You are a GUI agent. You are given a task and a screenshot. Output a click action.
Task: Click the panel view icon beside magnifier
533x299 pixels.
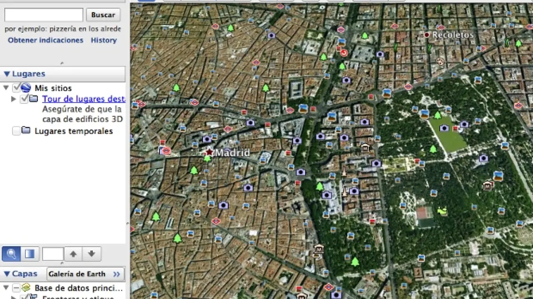click(30, 254)
